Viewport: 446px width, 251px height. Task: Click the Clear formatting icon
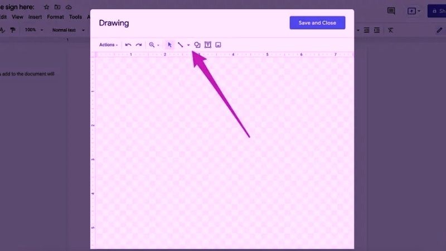coord(391,30)
